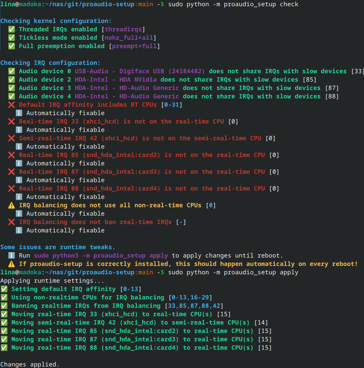Click the check mark beside Full preemption enabled
Viewport: 364px width, 368px height.
coord(11,46)
